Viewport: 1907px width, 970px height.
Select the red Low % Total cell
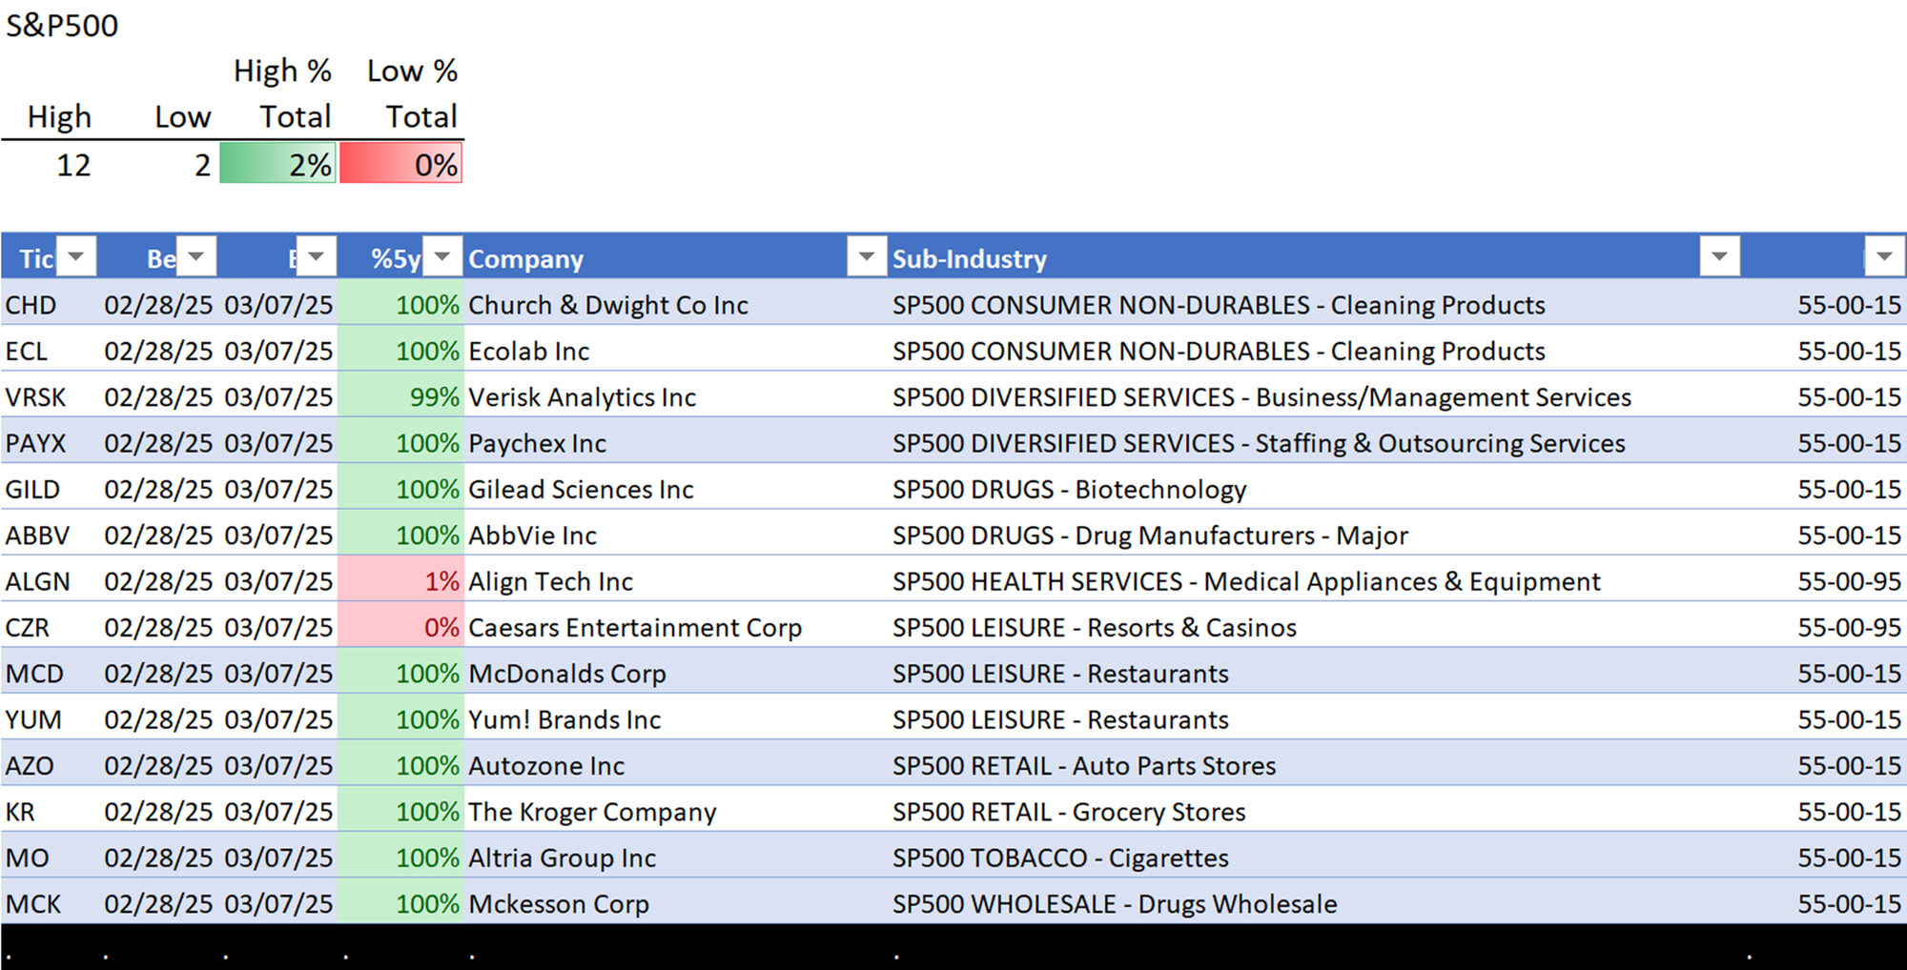coord(401,165)
